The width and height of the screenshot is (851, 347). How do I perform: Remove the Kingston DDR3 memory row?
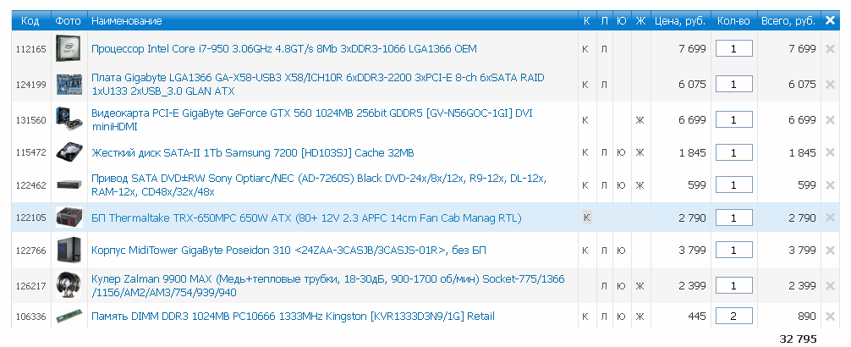pyautogui.click(x=830, y=317)
